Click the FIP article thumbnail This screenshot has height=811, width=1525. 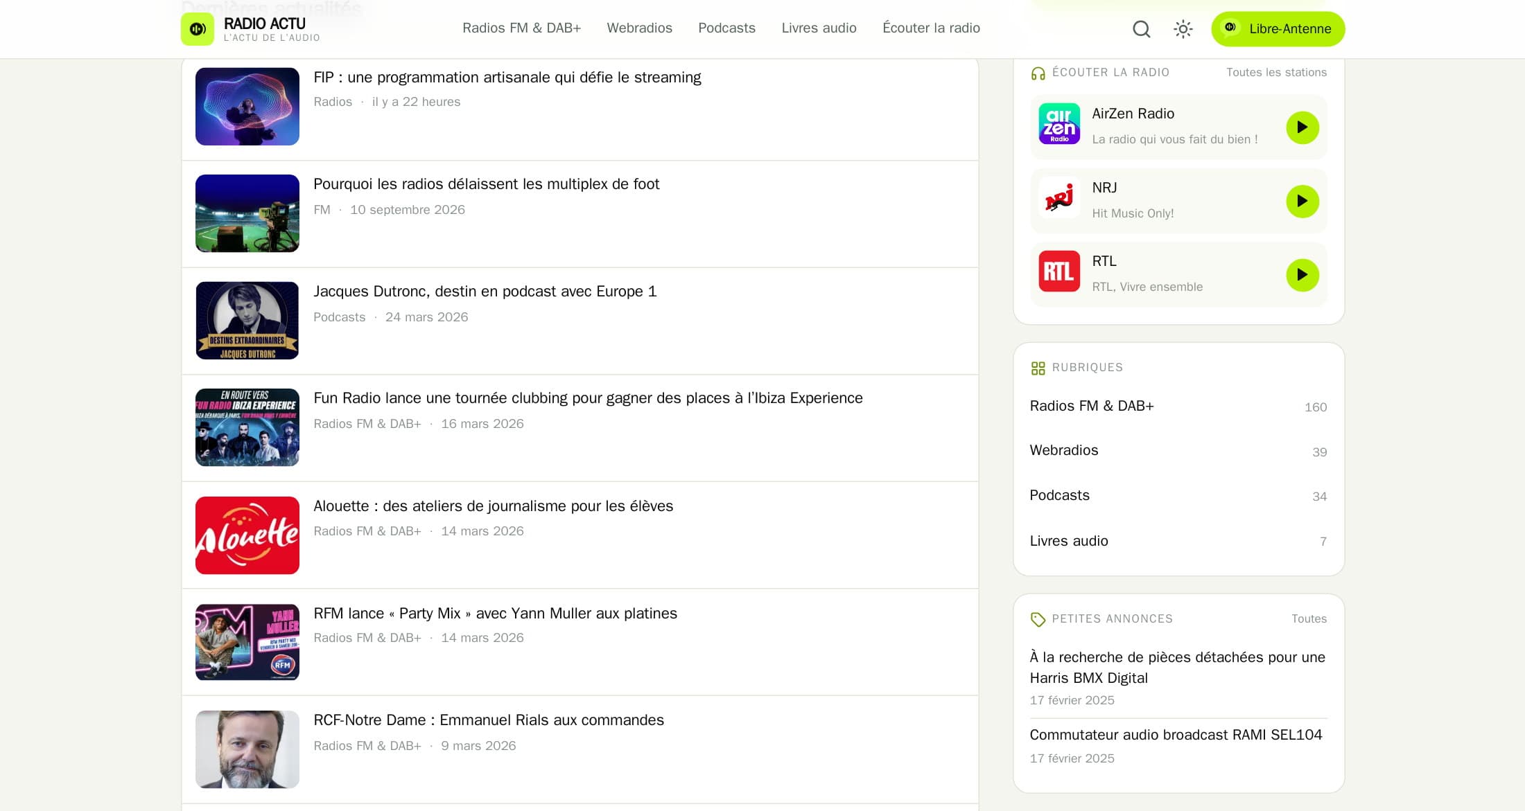(247, 107)
